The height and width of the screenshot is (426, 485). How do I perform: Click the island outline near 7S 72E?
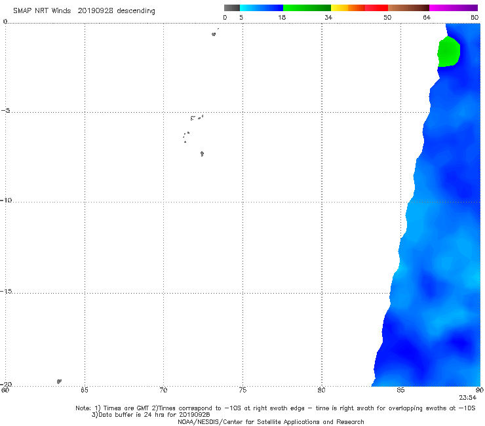tap(202, 154)
